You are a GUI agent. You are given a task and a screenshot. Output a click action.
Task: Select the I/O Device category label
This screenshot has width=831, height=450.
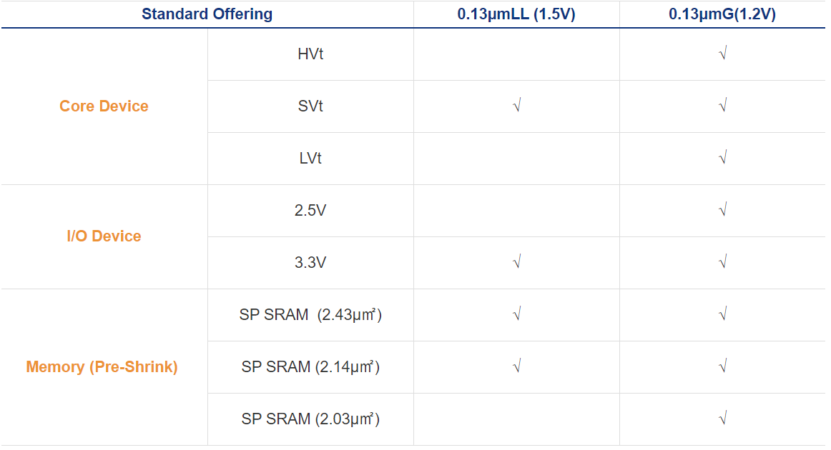click(x=104, y=236)
